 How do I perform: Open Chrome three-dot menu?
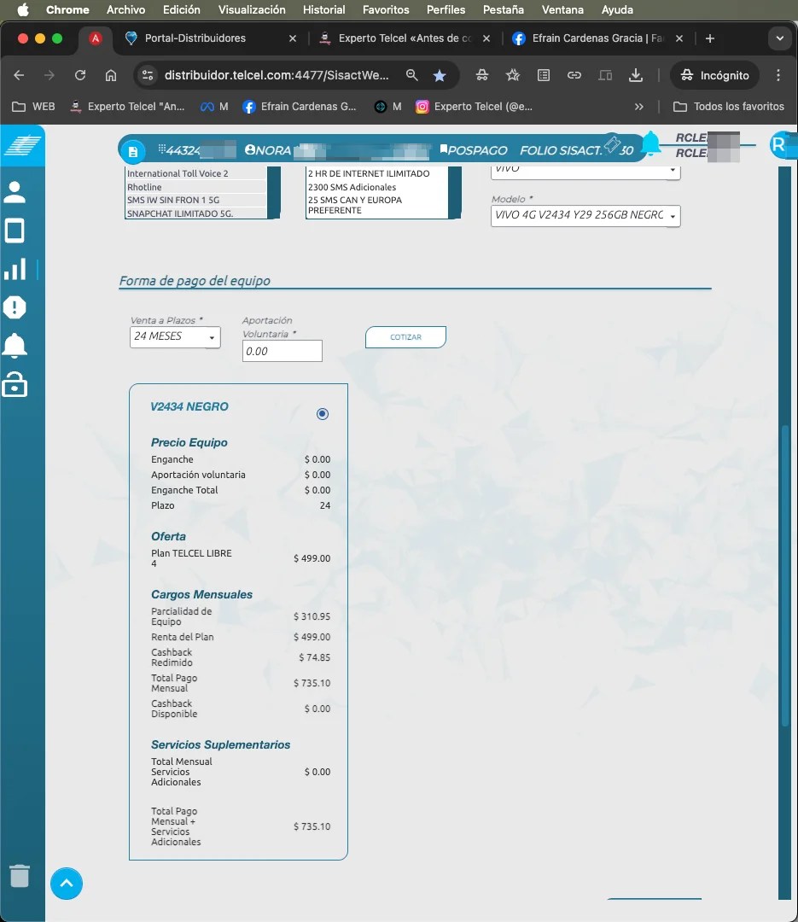pyautogui.click(x=778, y=75)
